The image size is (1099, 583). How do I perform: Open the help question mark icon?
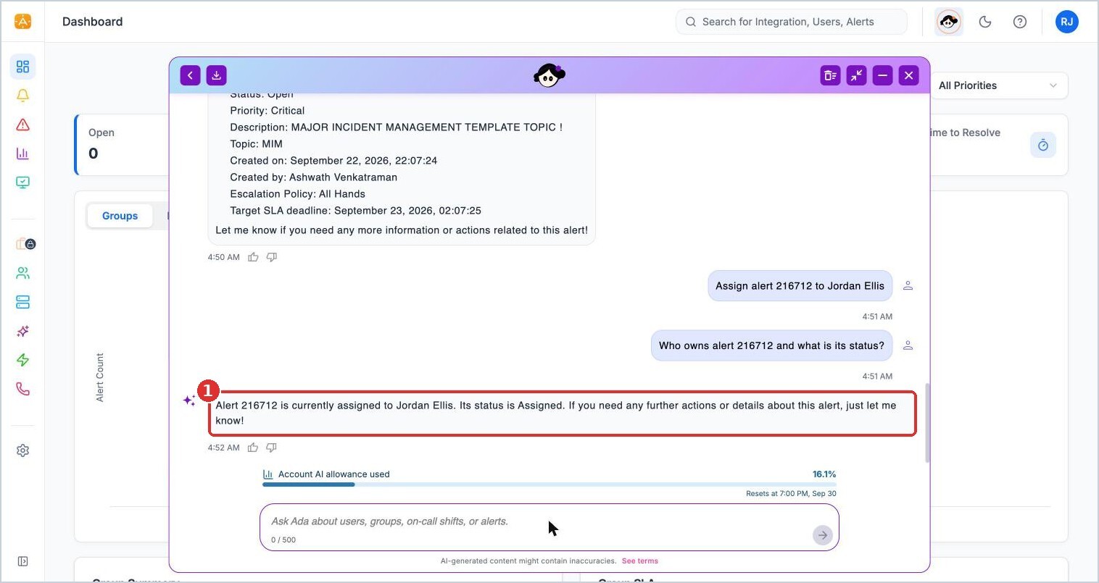1020,22
